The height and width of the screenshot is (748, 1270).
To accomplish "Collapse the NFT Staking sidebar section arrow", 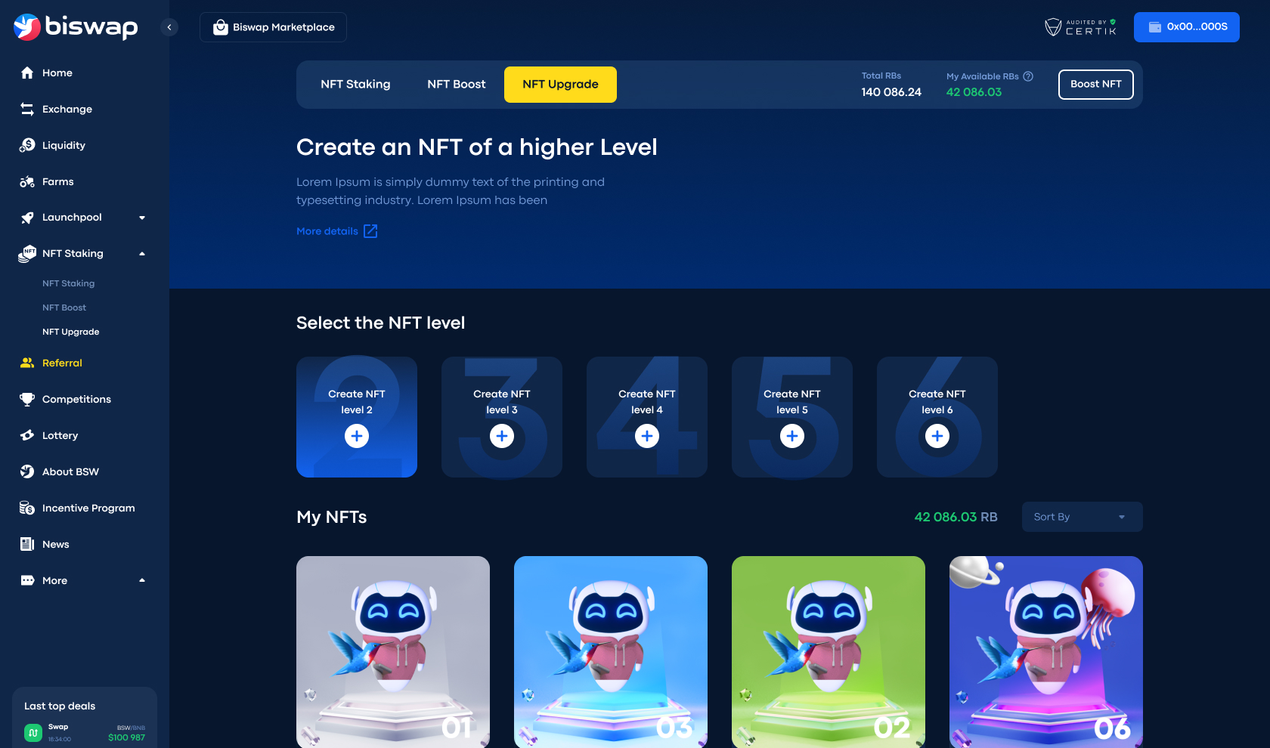I will pyautogui.click(x=142, y=254).
